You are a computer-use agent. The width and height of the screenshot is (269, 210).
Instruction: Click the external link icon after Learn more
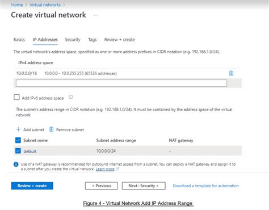pos(117,169)
